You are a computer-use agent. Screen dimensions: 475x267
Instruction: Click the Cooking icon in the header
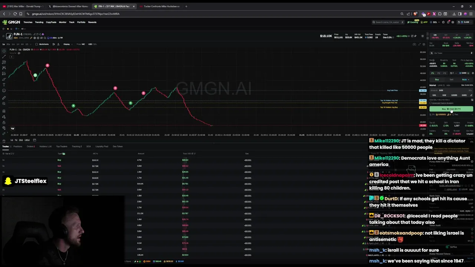coord(413,22)
